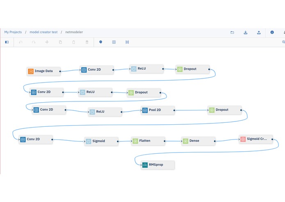This screenshot has width=285, height=202.
Task: Click the red Sigmoid Cr... node icon
Action: pyautogui.click(x=243, y=139)
